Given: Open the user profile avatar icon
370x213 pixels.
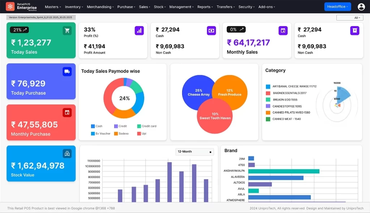Looking at the screenshot, I should pos(361,6).
